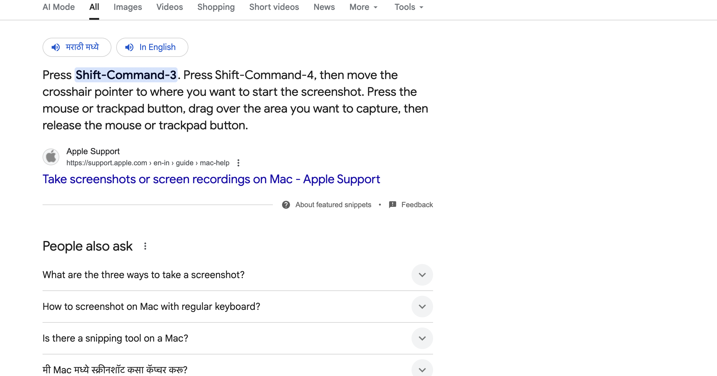
Task: Expand "How to screenshot on Mac" question
Action: 422,307
